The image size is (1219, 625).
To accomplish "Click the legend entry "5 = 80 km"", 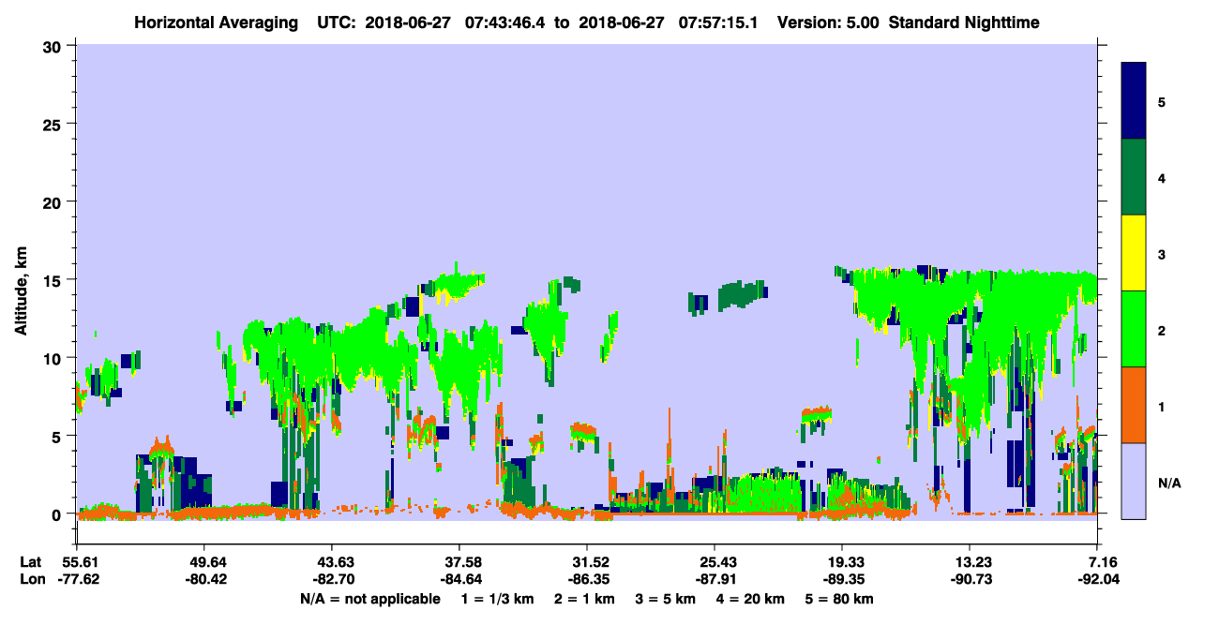I will click(840, 599).
